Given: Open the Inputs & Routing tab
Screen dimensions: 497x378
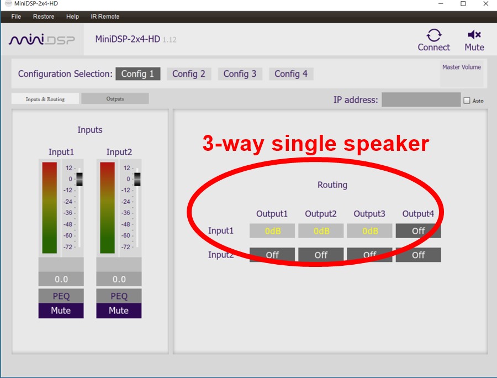Looking at the screenshot, I should (45, 99).
